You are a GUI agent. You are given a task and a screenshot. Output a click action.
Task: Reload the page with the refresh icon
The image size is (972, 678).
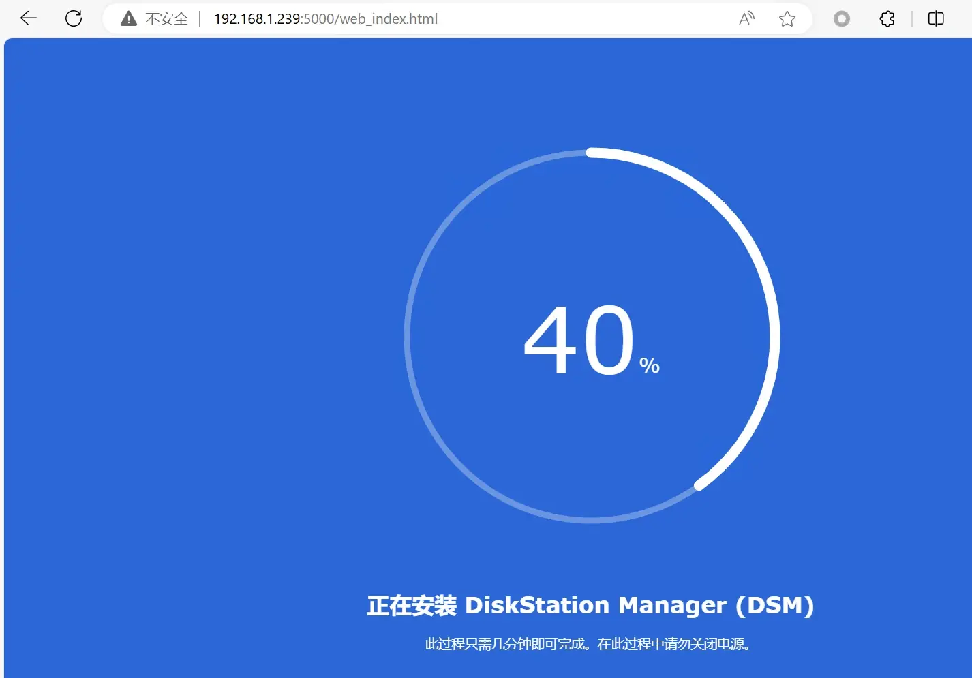[74, 18]
